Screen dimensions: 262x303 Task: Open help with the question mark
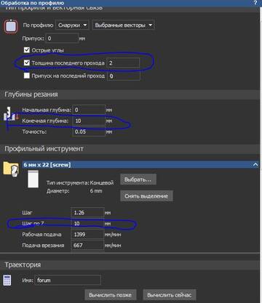255,3
